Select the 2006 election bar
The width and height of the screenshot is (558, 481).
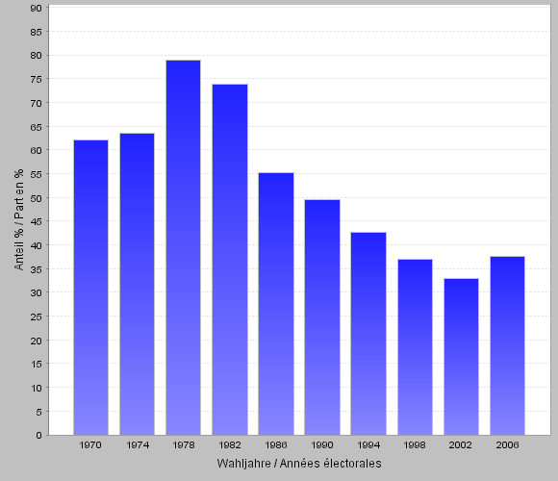507,345
